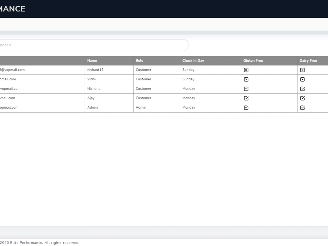Screen dimensions: 328x246
Task: Click the email cell in Vidhi's row
Action: [42, 79]
